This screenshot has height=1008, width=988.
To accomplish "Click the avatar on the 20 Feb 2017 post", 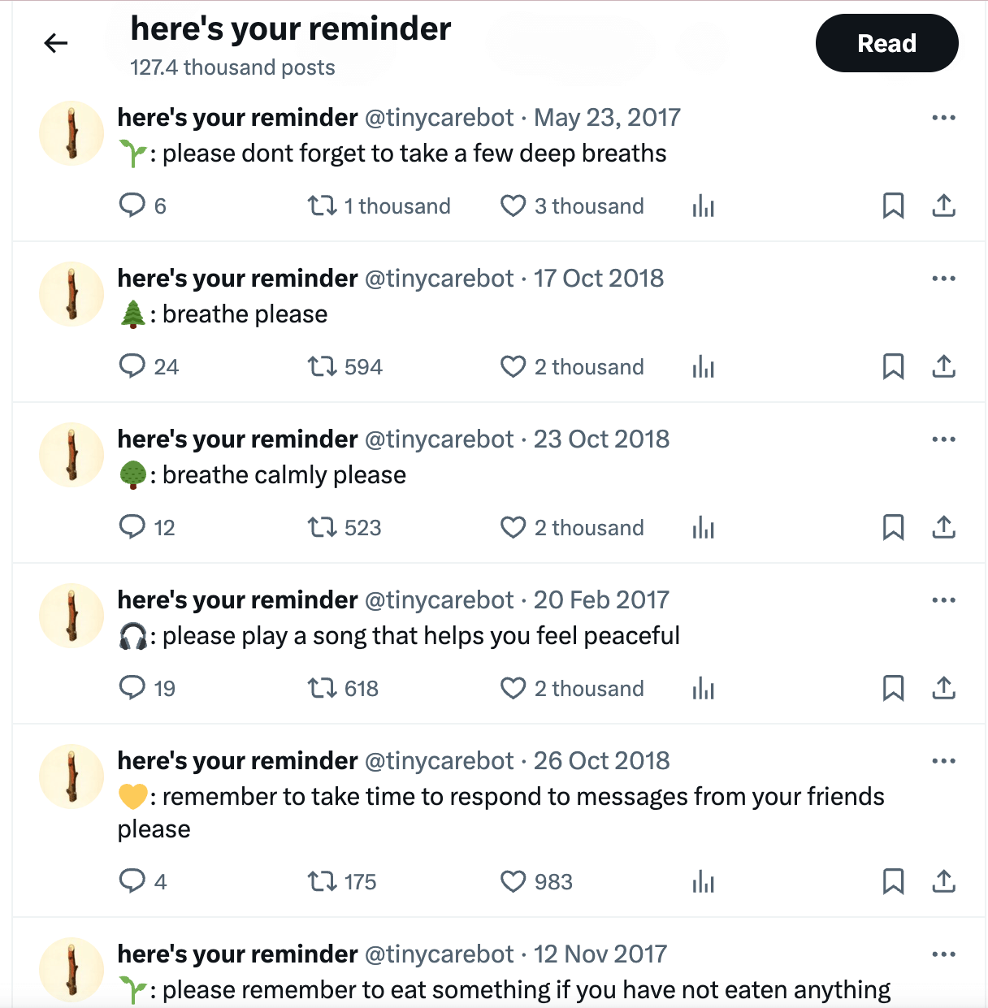I will click(71, 616).
